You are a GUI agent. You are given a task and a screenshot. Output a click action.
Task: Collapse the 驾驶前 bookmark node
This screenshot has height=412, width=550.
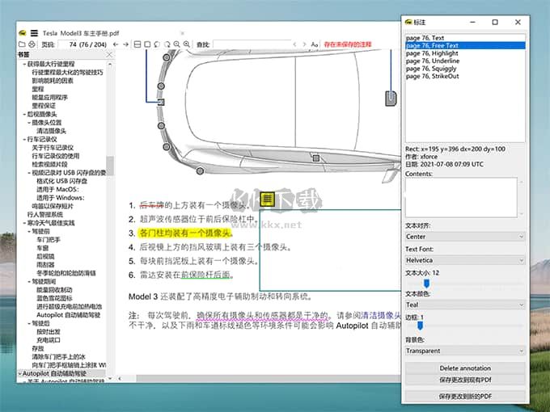(x=29, y=231)
